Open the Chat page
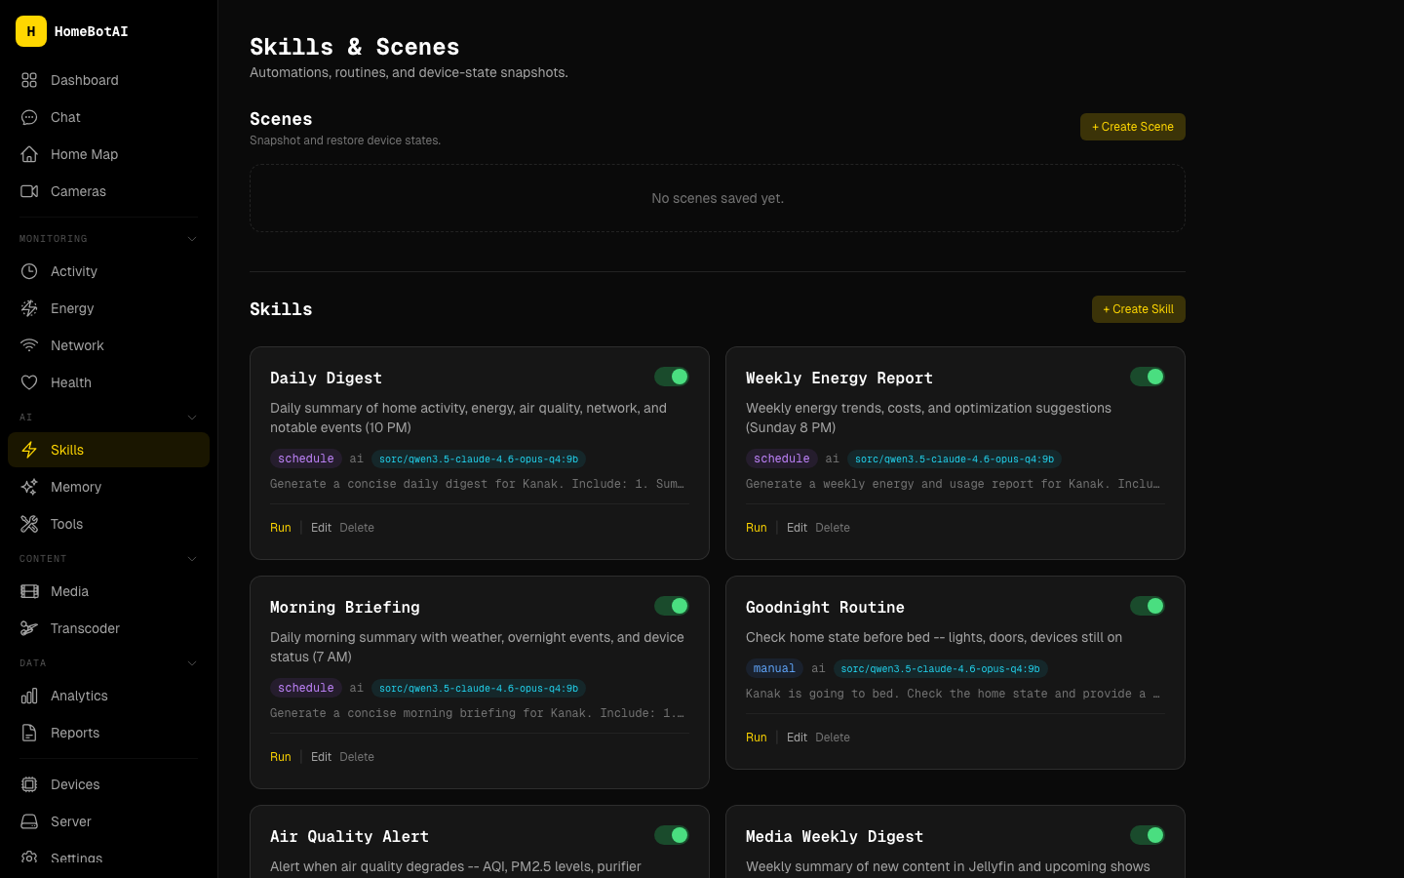The image size is (1404, 878). pos(65,117)
